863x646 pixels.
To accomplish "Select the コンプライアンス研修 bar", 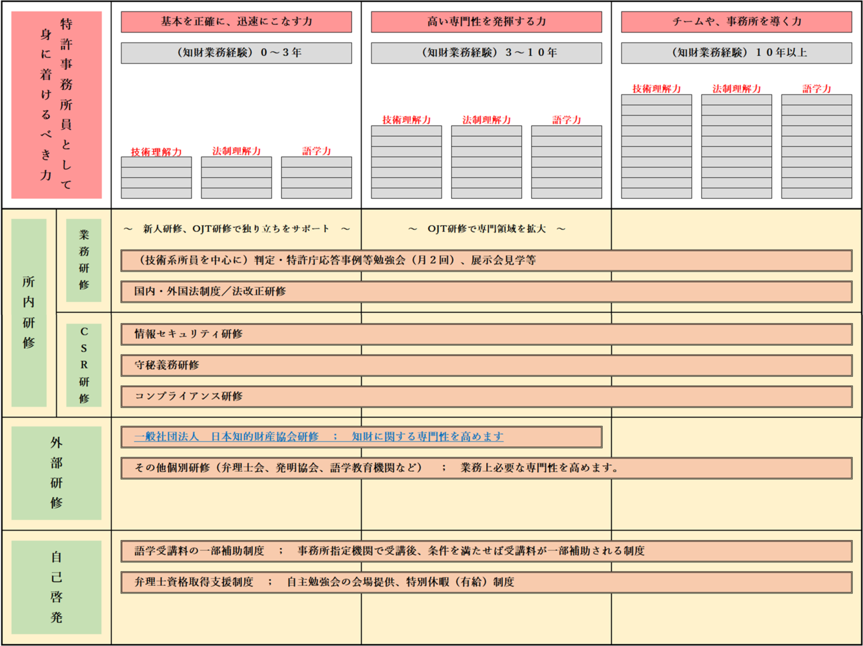I will tap(486, 396).
